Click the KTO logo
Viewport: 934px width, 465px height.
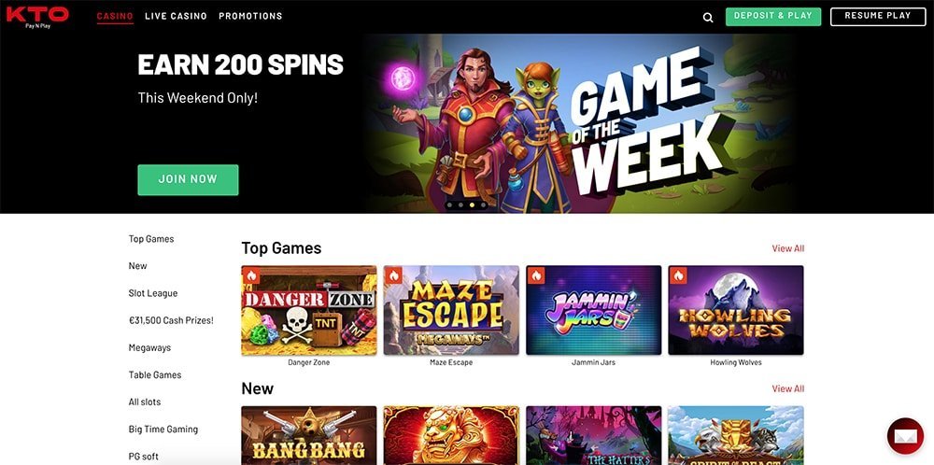(x=37, y=17)
